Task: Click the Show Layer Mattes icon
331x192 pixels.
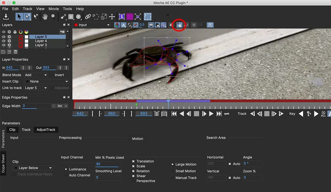Action: tap(130, 25)
